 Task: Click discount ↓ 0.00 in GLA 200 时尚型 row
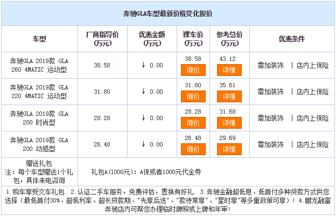pyautogui.click(x=152, y=118)
